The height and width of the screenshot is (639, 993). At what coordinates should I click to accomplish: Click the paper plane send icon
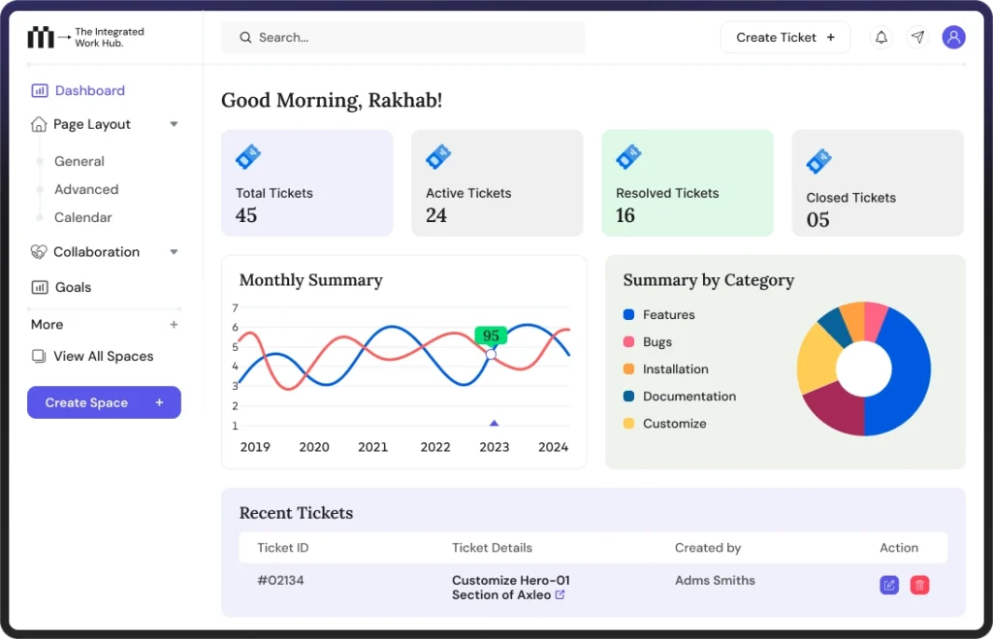[x=917, y=38]
